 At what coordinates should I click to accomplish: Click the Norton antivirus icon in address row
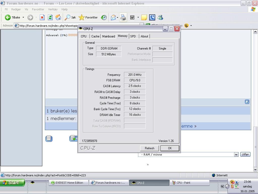point(186,26)
